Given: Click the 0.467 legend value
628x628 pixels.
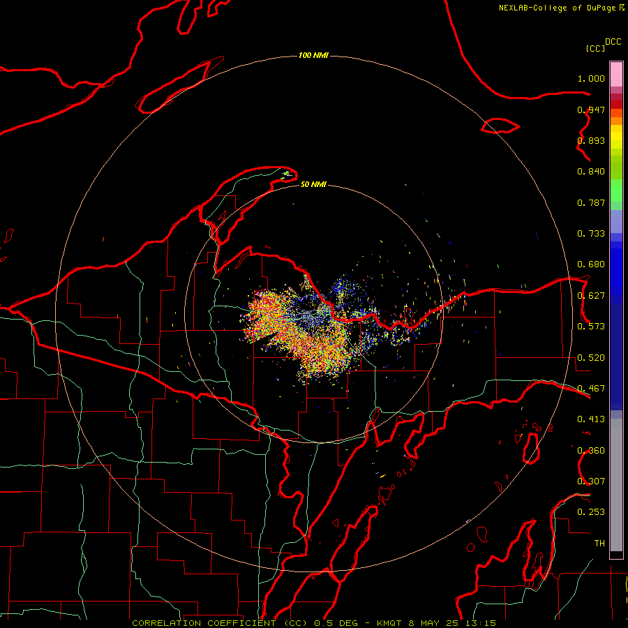Looking at the screenshot, I should [591, 389].
